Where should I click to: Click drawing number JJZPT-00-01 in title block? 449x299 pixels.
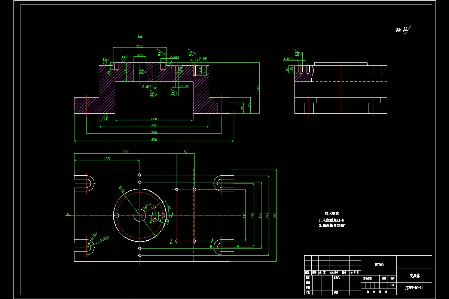(414, 288)
